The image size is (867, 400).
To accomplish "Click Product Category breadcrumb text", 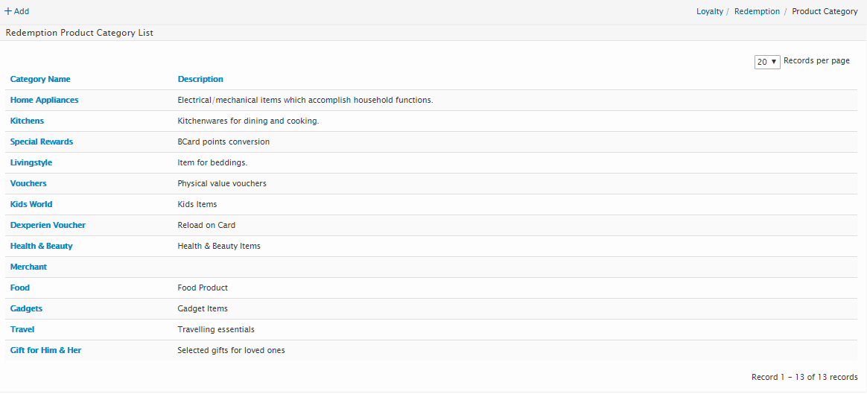I will click(x=825, y=11).
